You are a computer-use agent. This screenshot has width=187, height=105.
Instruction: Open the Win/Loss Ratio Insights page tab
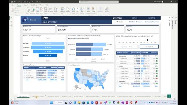(x=93, y=96)
